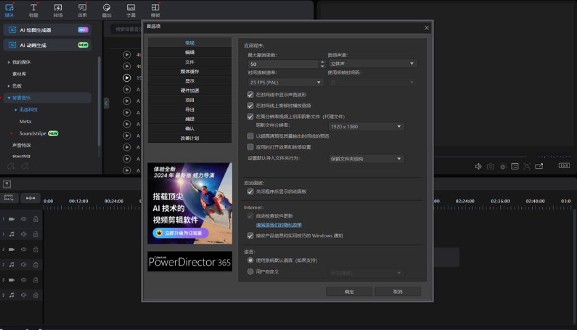
Task: Select the 用户自定义 language radio button
Action: click(x=250, y=271)
